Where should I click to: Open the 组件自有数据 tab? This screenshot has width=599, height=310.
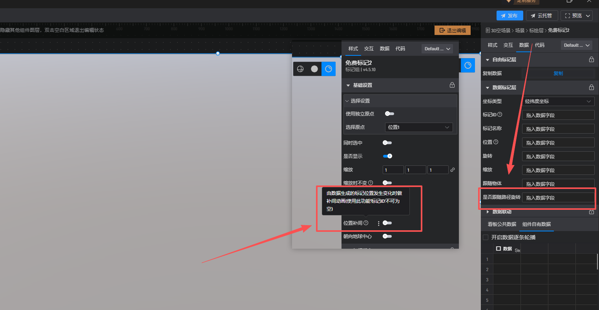536,224
